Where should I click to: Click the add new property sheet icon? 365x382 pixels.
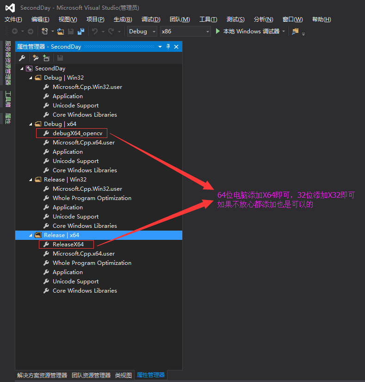36,58
